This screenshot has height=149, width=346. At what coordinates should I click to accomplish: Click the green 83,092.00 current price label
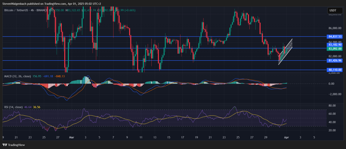point(335,49)
